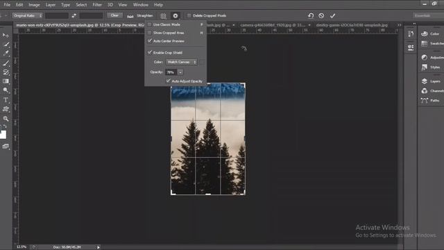444x250 pixels.
Task: Commit the crop with the checkmark
Action: [x=332, y=15]
